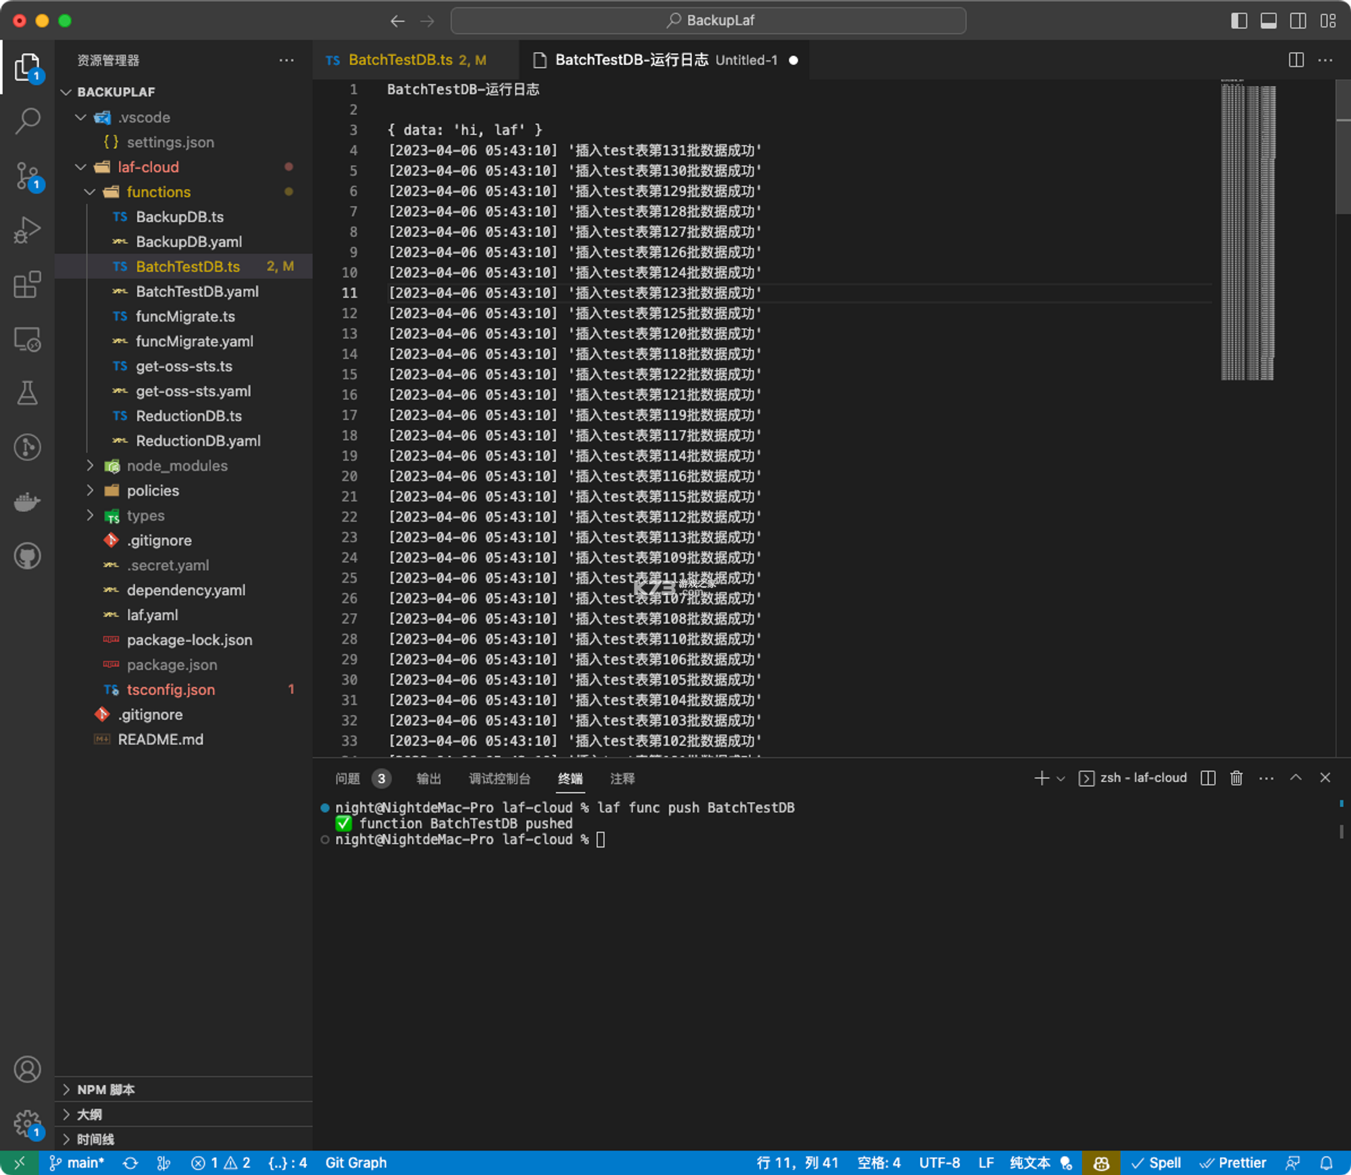Click Git Graph in status bar
The height and width of the screenshot is (1175, 1351).
[356, 1163]
